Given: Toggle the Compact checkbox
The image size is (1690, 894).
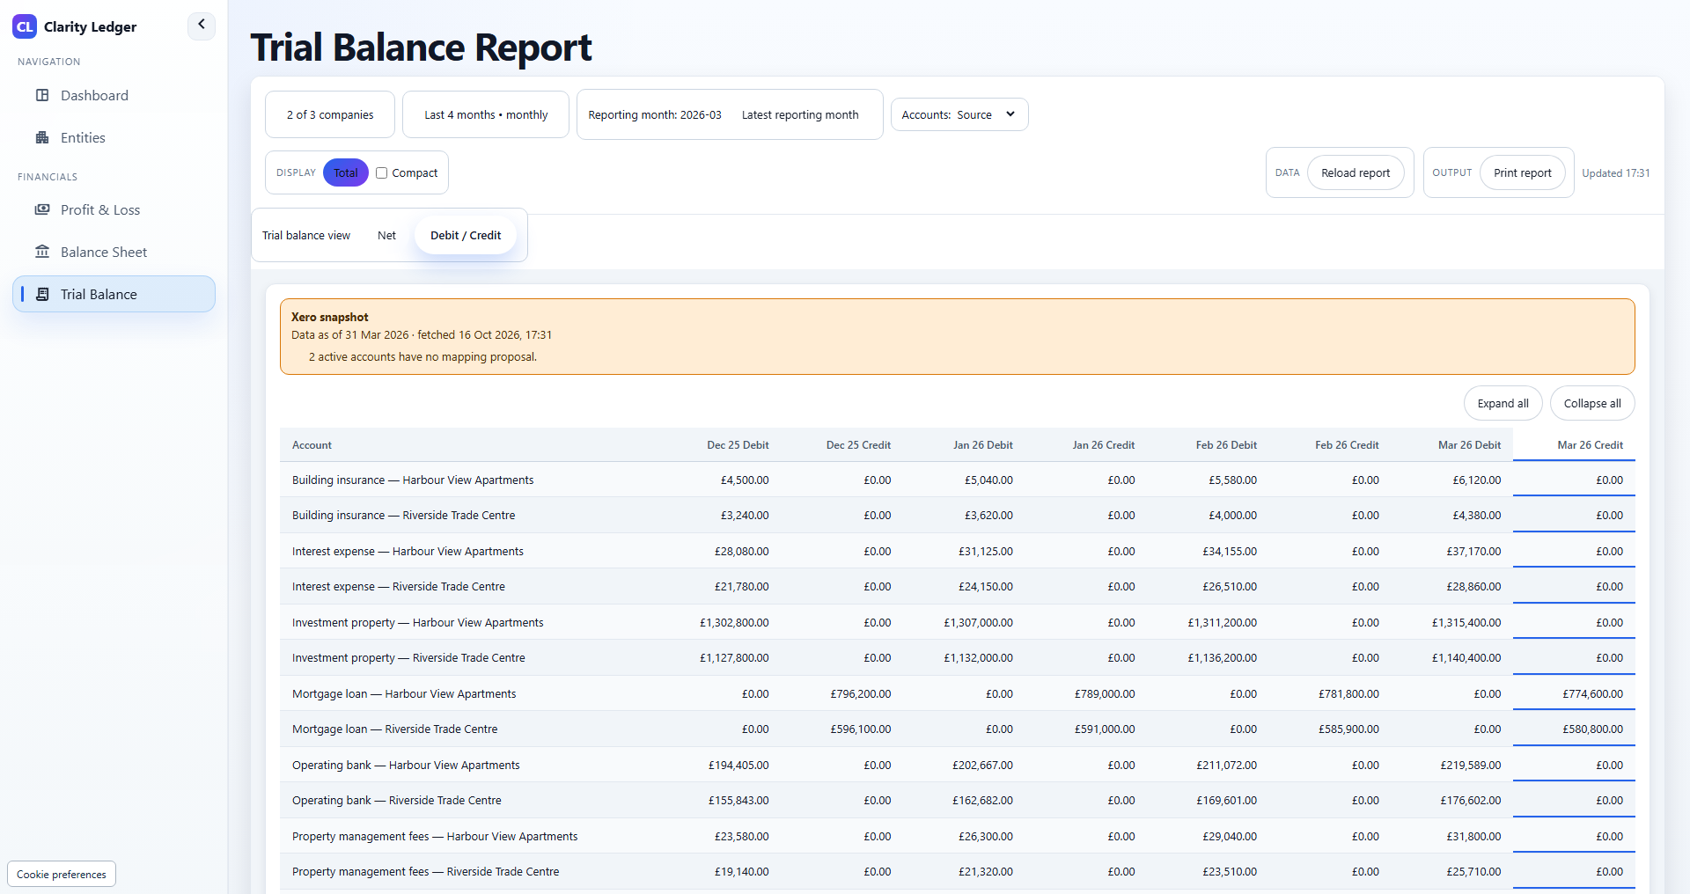Looking at the screenshot, I should pos(381,173).
